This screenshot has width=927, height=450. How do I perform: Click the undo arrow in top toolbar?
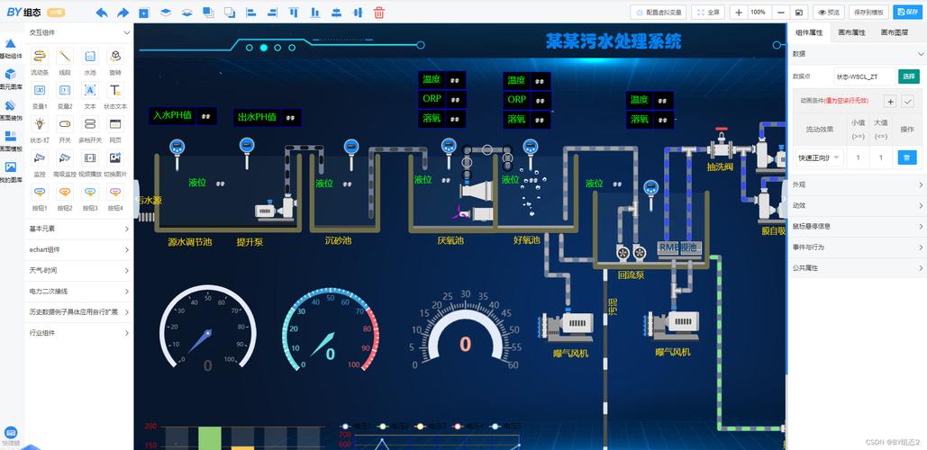coord(102,13)
